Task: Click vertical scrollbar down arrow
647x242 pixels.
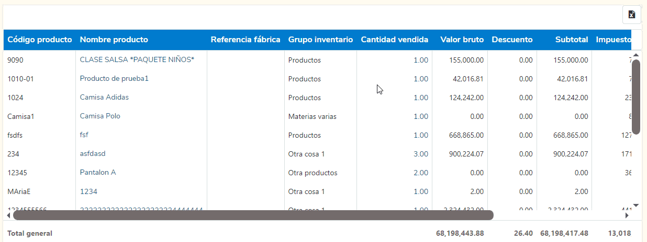Action: click(636, 205)
